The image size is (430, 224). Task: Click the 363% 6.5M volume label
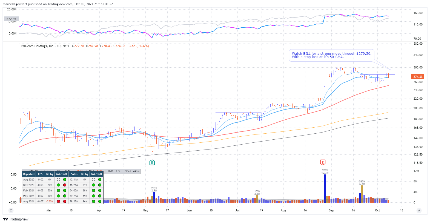click(362, 183)
